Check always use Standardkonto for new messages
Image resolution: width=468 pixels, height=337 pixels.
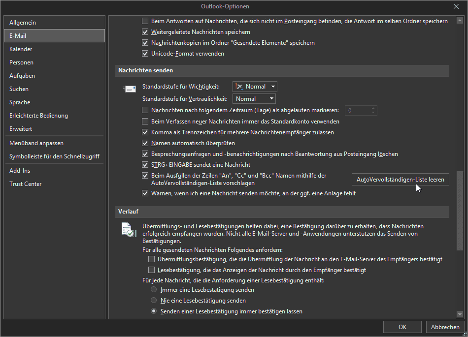pyautogui.click(x=145, y=122)
